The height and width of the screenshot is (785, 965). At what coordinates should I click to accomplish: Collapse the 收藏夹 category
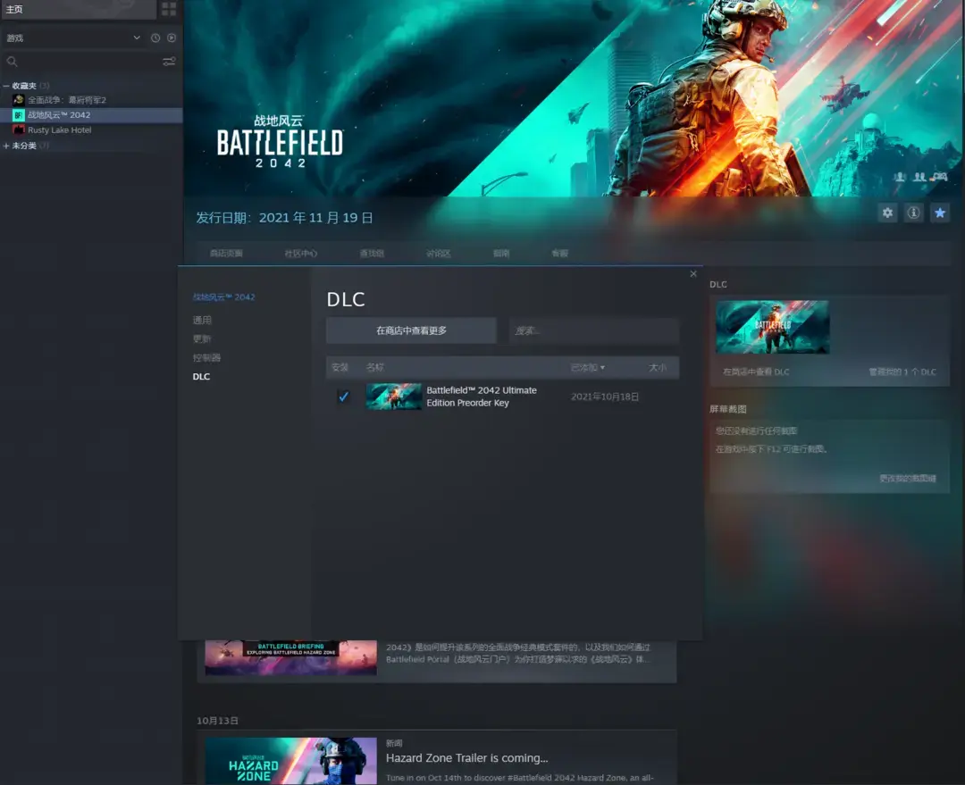5,86
